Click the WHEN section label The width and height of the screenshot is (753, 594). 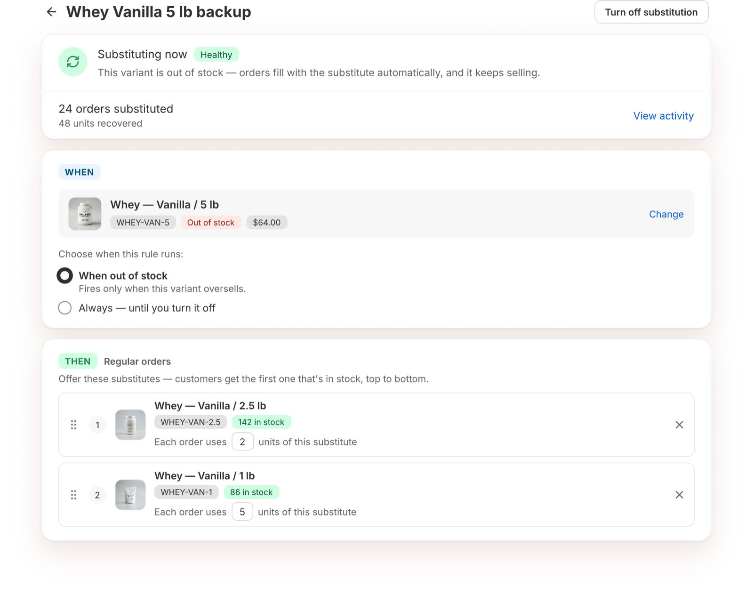[x=80, y=172]
